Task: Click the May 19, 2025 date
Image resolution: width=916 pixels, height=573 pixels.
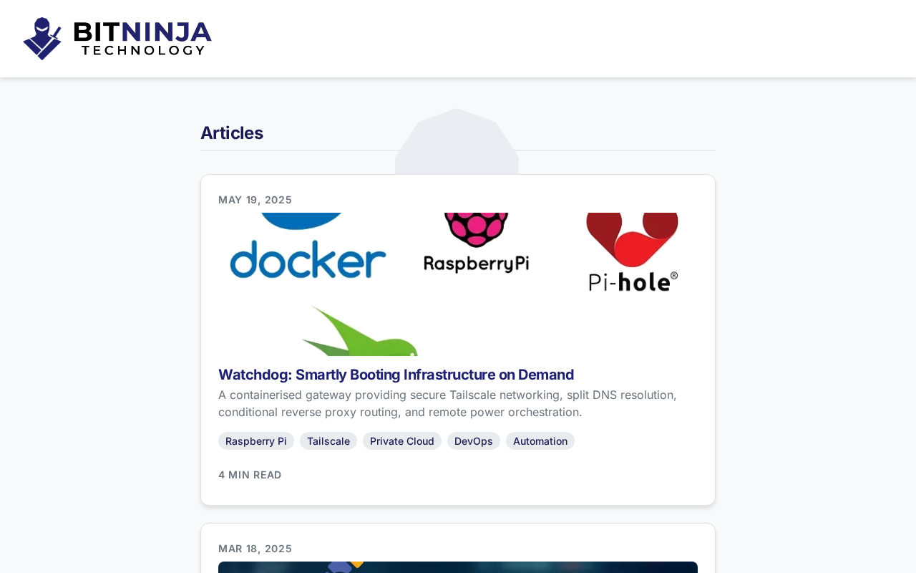Action: (255, 200)
